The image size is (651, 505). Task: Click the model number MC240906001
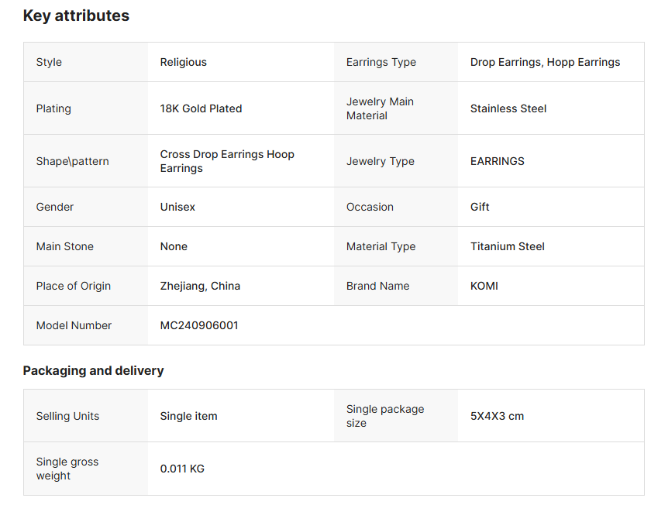point(199,325)
